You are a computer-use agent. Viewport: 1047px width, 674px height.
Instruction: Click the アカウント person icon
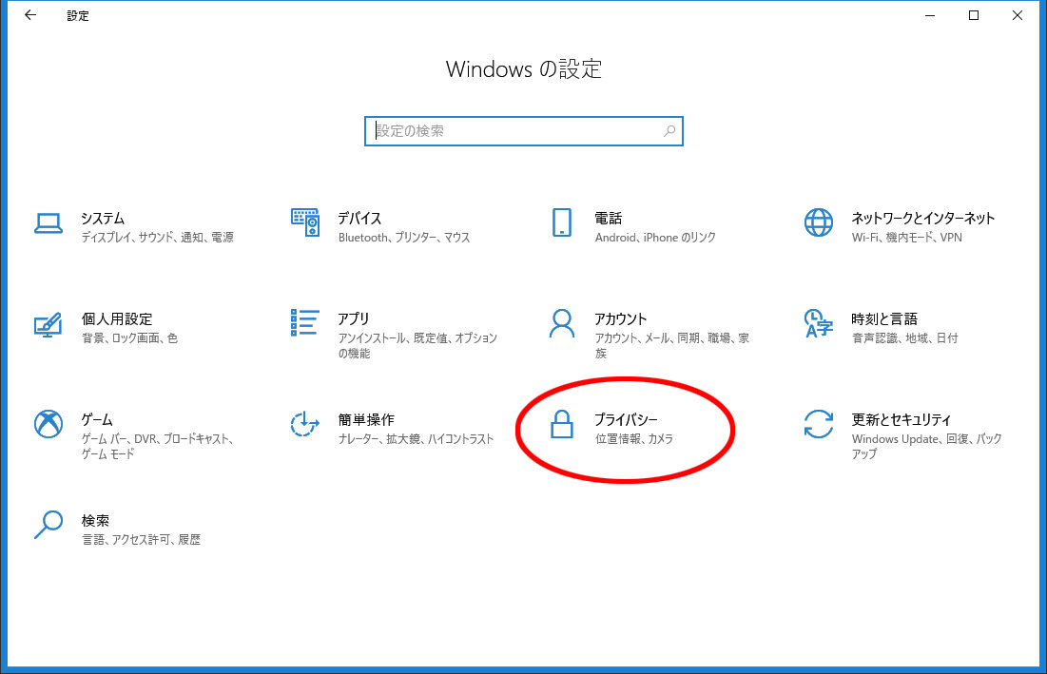pos(562,323)
